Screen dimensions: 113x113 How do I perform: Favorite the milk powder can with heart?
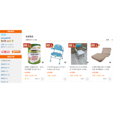point(43,63)
